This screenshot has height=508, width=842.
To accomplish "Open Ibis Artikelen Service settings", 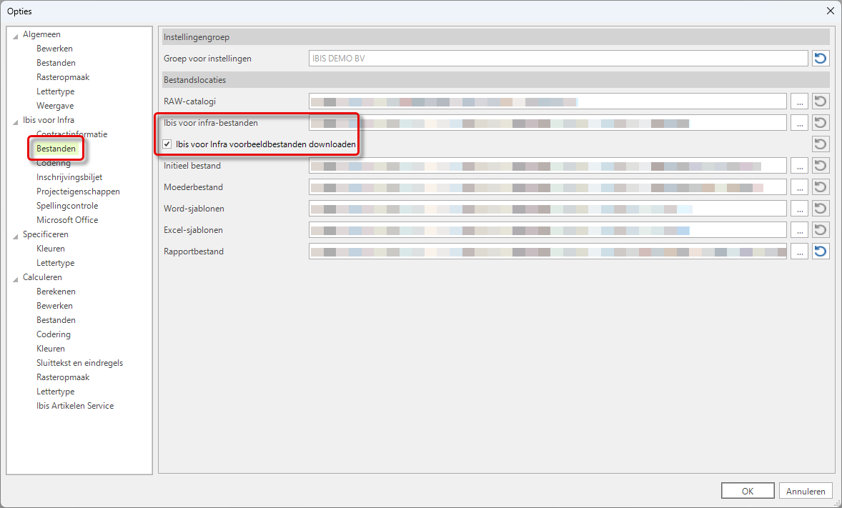I will (75, 406).
